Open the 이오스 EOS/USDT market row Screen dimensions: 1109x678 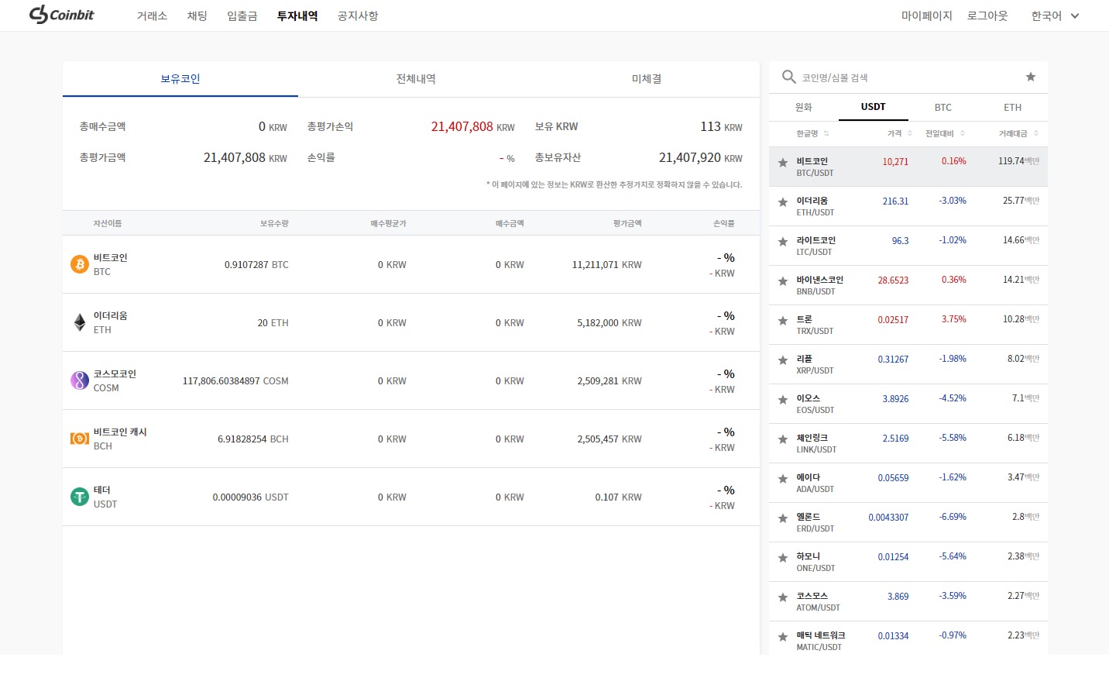pos(908,404)
